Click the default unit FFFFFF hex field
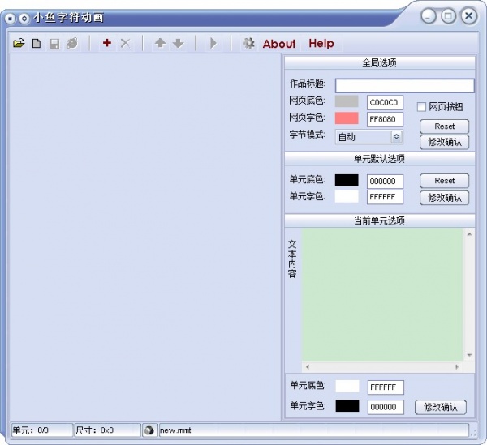This screenshot has height=445, width=487. point(385,197)
